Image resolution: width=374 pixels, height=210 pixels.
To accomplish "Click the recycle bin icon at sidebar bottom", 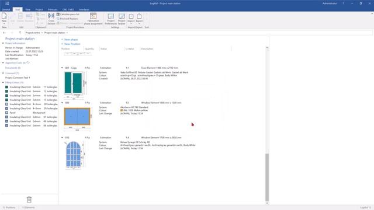I will pyautogui.click(x=29, y=199).
